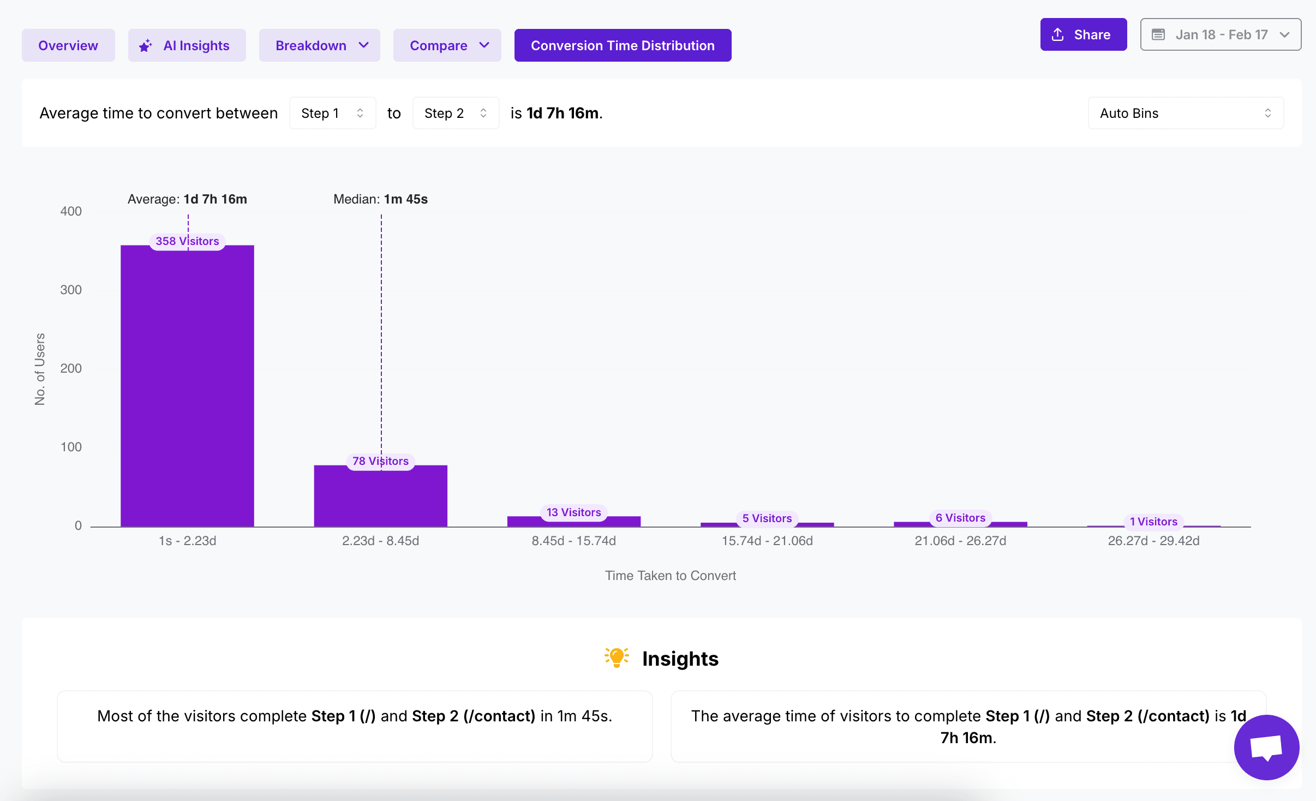
Task: Switch to the Overview tab
Action: tap(68, 45)
